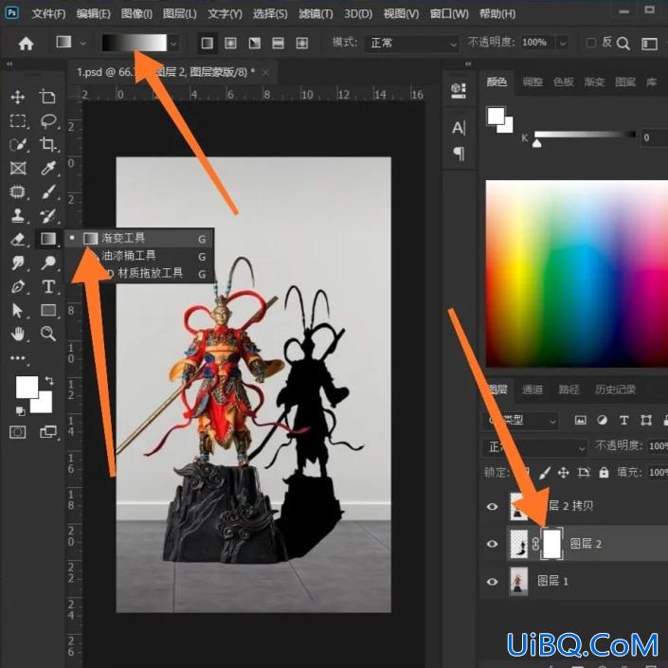This screenshot has width=668, height=668.
Task: Choose radial gradient style
Action: point(230,43)
